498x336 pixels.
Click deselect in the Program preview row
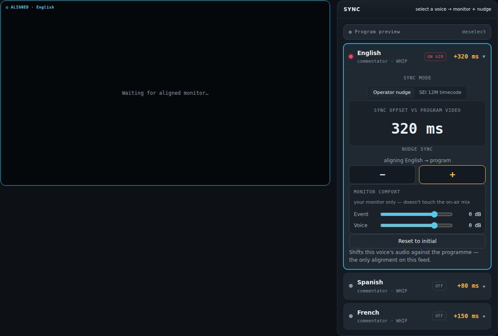point(474,32)
